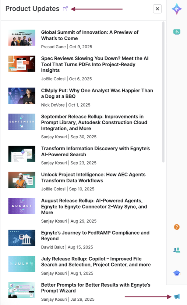
Task: Close the Product Updates panel
Action: tap(157, 9)
